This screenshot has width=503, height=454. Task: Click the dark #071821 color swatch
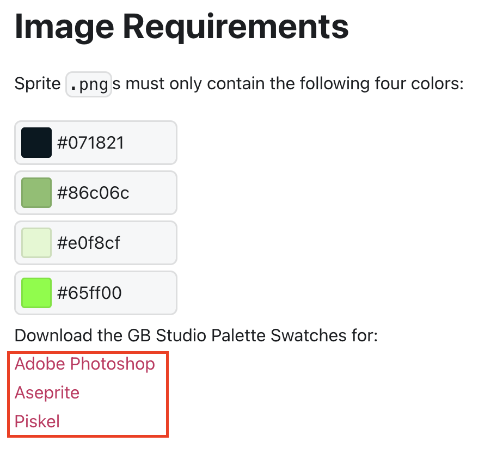[x=36, y=143]
